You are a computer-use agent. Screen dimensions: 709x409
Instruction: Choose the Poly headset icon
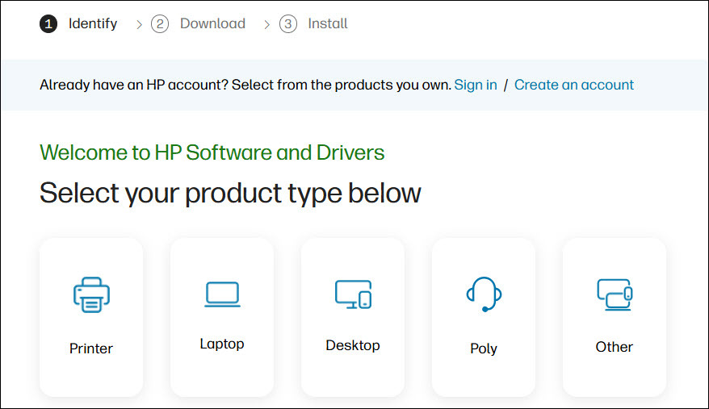click(x=484, y=294)
